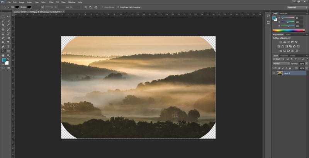Select the Horizontal Type tool
Image resolution: width=309 pixels, height=158 pixels.
click(x=8, y=47)
